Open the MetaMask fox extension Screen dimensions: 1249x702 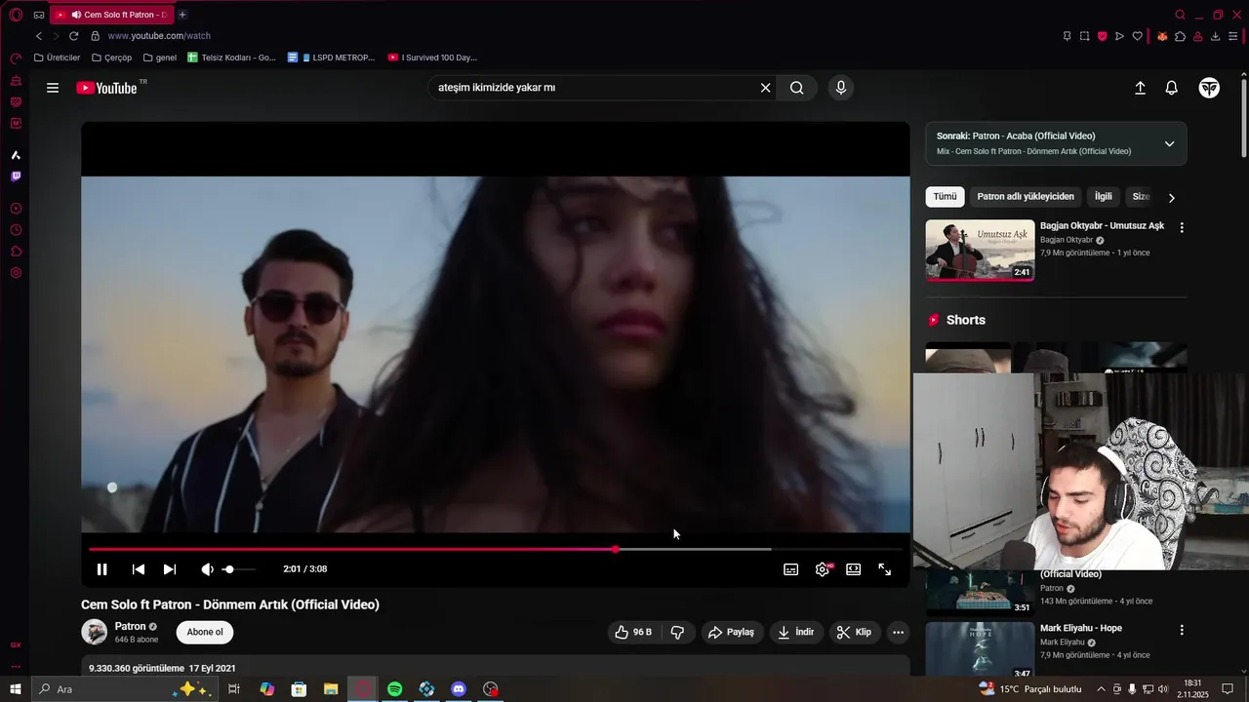coord(1162,36)
